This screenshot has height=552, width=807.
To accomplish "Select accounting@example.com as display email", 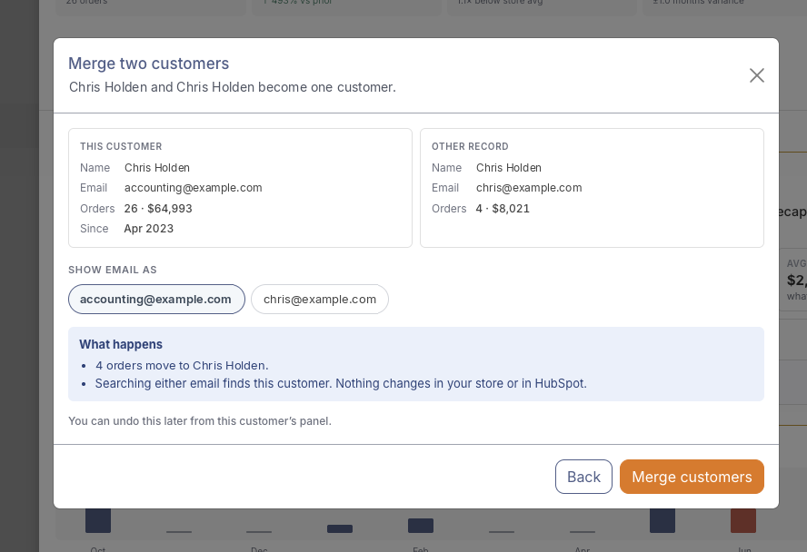I will [156, 299].
